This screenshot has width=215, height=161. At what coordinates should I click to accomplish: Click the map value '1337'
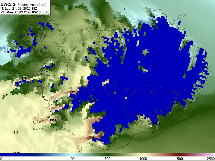pos(71,92)
